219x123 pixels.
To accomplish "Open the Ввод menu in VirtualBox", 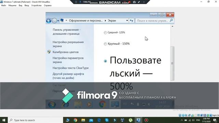I will pyautogui.click(x=27, y=5).
